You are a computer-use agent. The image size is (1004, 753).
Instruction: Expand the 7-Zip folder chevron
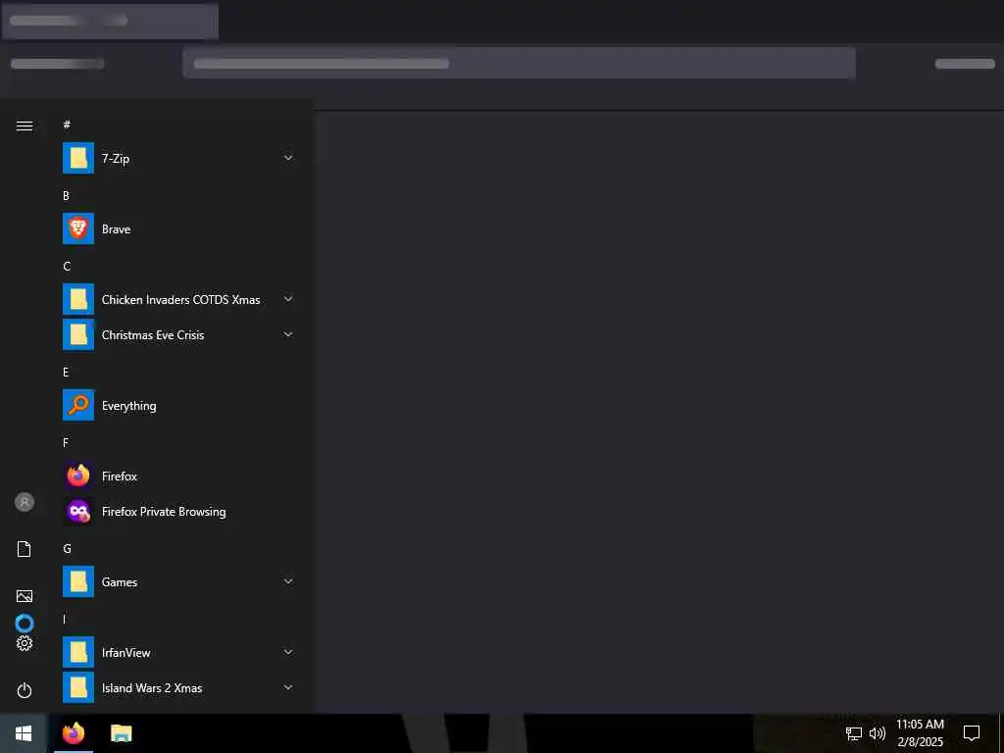point(288,158)
